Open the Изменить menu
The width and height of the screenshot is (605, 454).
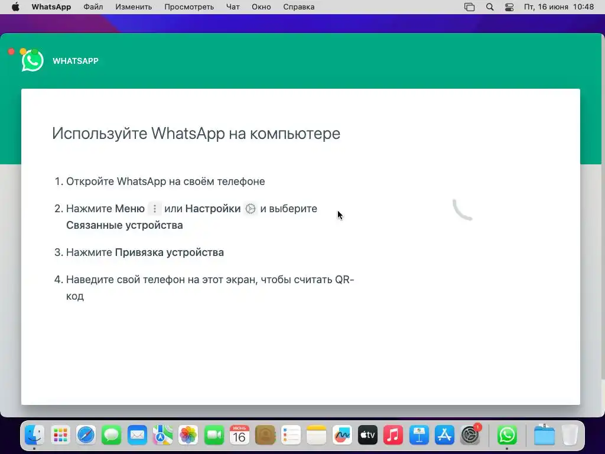pos(134,7)
